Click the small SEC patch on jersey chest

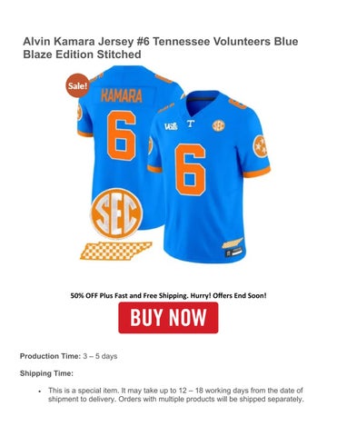218,125
